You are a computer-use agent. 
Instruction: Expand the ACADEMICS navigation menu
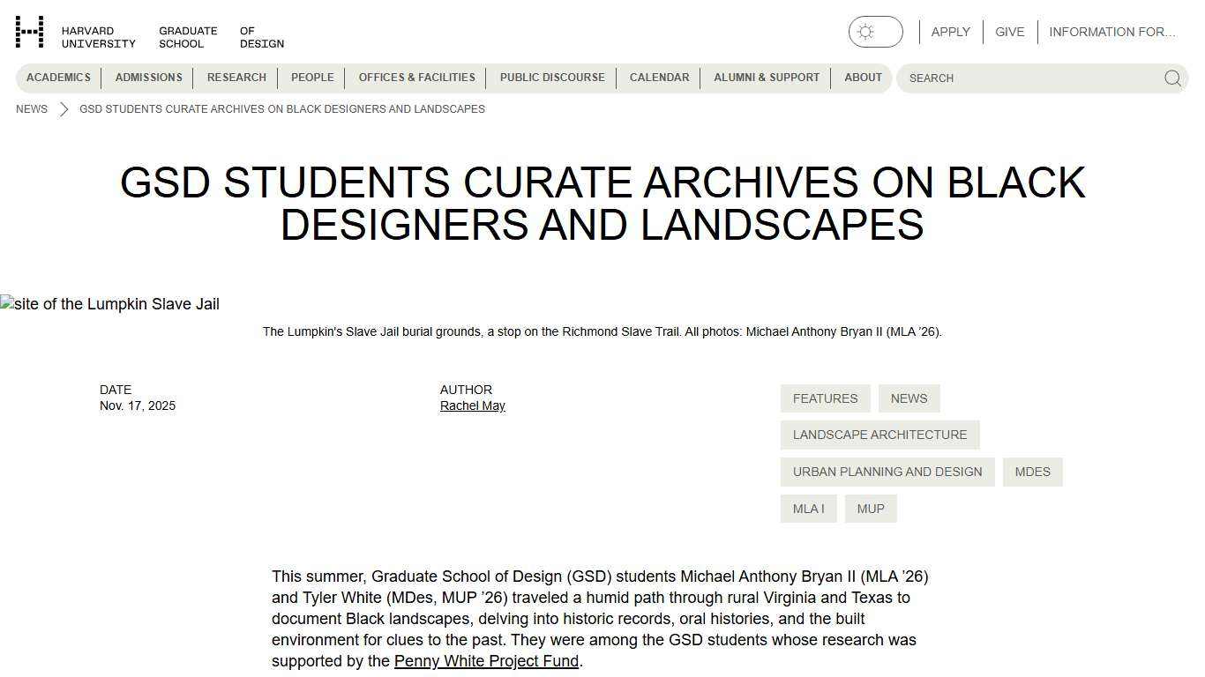(x=58, y=78)
